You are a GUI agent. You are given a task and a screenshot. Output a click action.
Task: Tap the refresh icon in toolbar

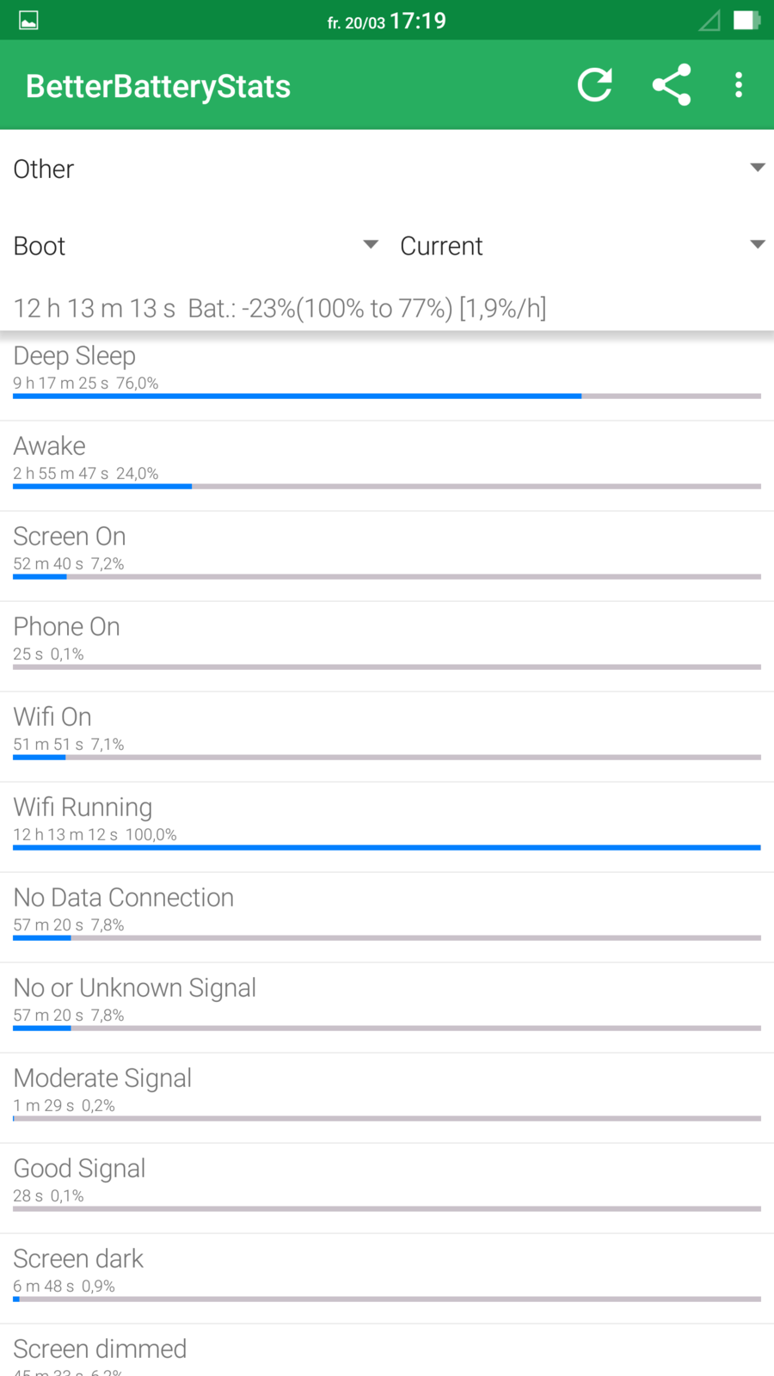(594, 85)
